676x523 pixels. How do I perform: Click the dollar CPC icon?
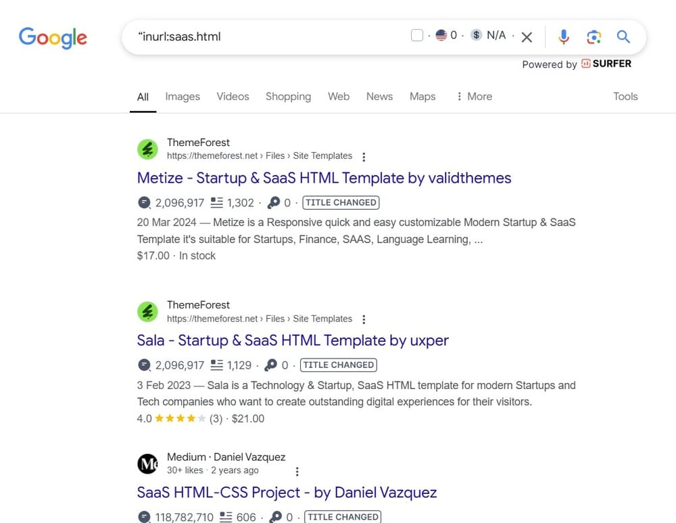476,35
